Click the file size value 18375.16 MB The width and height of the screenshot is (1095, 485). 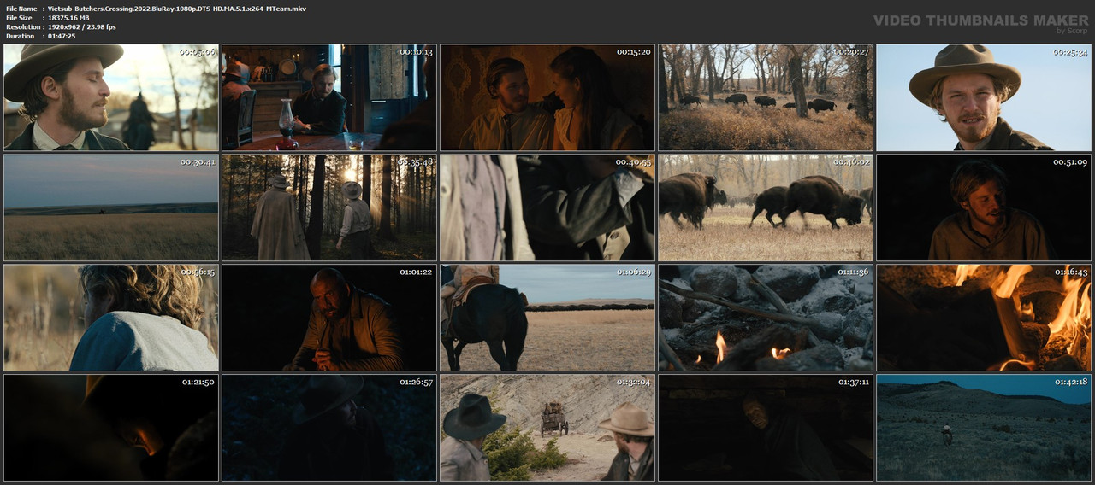point(68,18)
